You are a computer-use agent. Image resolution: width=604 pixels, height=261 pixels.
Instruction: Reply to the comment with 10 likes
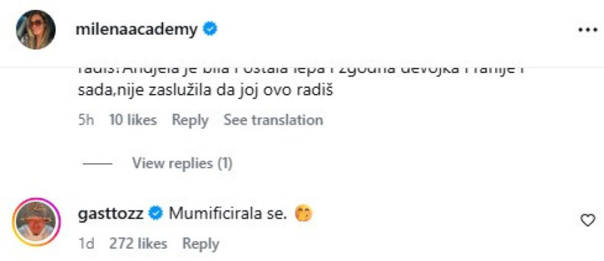190,120
